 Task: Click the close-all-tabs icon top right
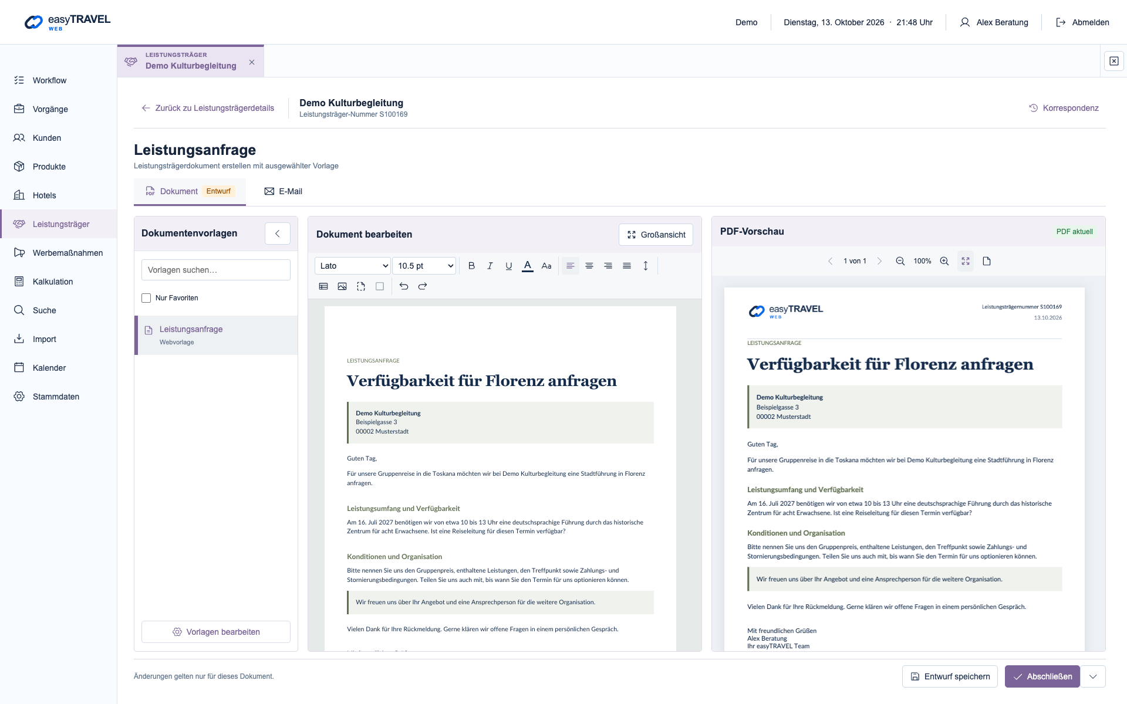(1114, 61)
